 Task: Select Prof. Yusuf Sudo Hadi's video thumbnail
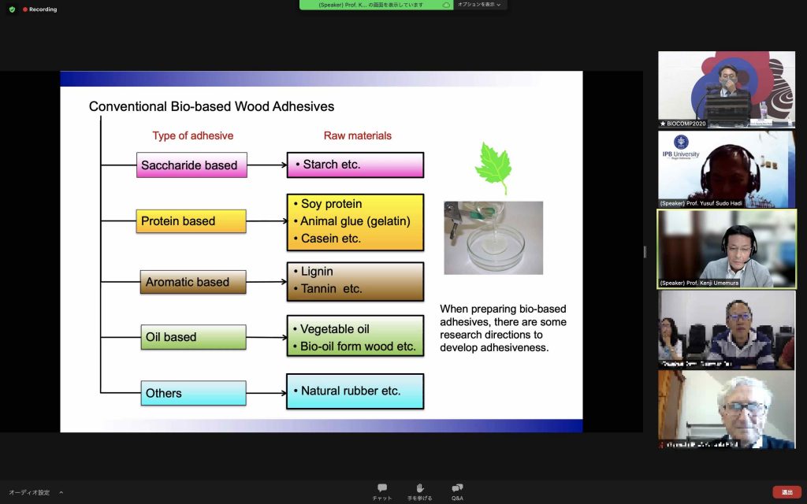726,169
